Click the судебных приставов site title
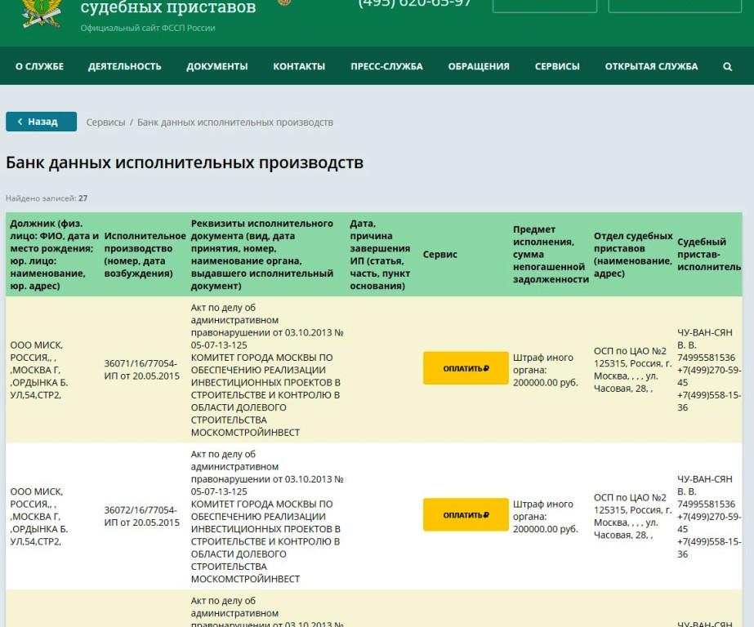The height and width of the screenshot is (627, 754). [168, 7]
